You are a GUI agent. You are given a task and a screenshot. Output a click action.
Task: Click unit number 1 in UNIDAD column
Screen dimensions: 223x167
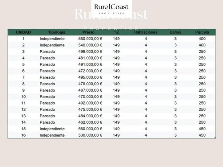tap(23, 39)
